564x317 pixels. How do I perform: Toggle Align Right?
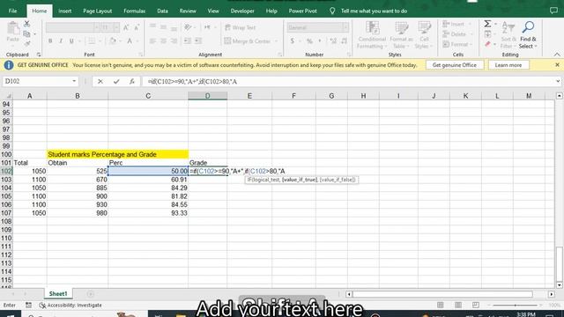[x=174, y=41]
